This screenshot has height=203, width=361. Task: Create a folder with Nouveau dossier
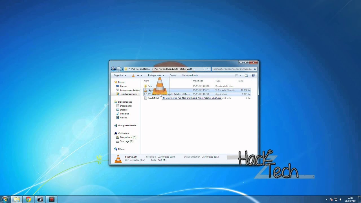190,75
